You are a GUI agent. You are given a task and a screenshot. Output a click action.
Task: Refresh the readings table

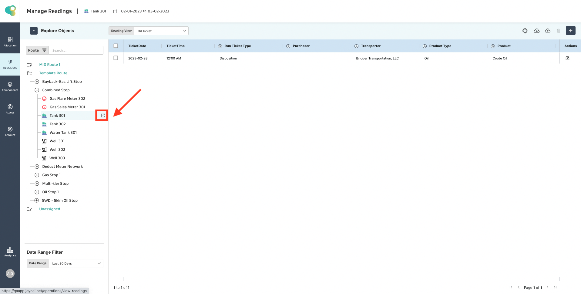click(525, 31)
